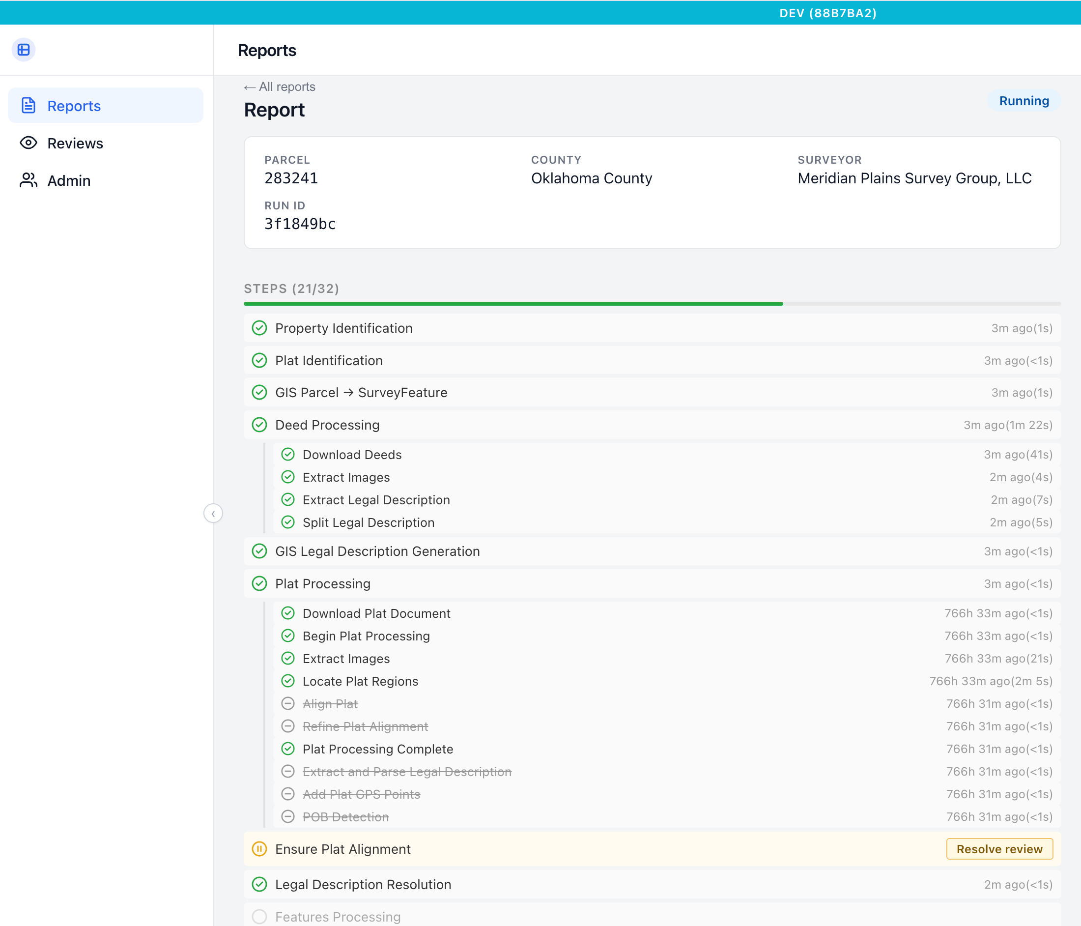
Task: Click the Admin users icon
Action: click(28, 180)
